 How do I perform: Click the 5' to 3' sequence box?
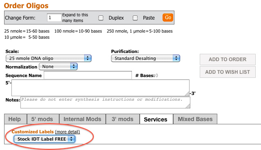(100, 88)
